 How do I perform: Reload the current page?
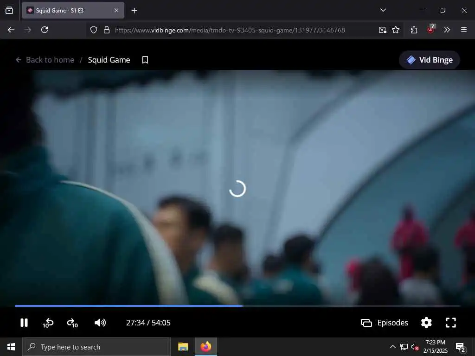45,30
